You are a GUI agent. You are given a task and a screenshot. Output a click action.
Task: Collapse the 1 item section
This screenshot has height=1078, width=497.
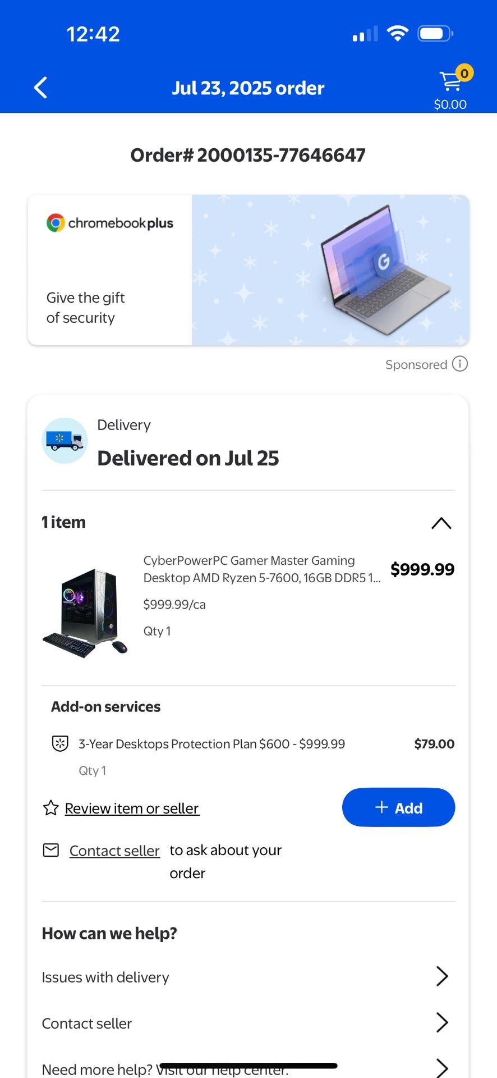[441, 523]
